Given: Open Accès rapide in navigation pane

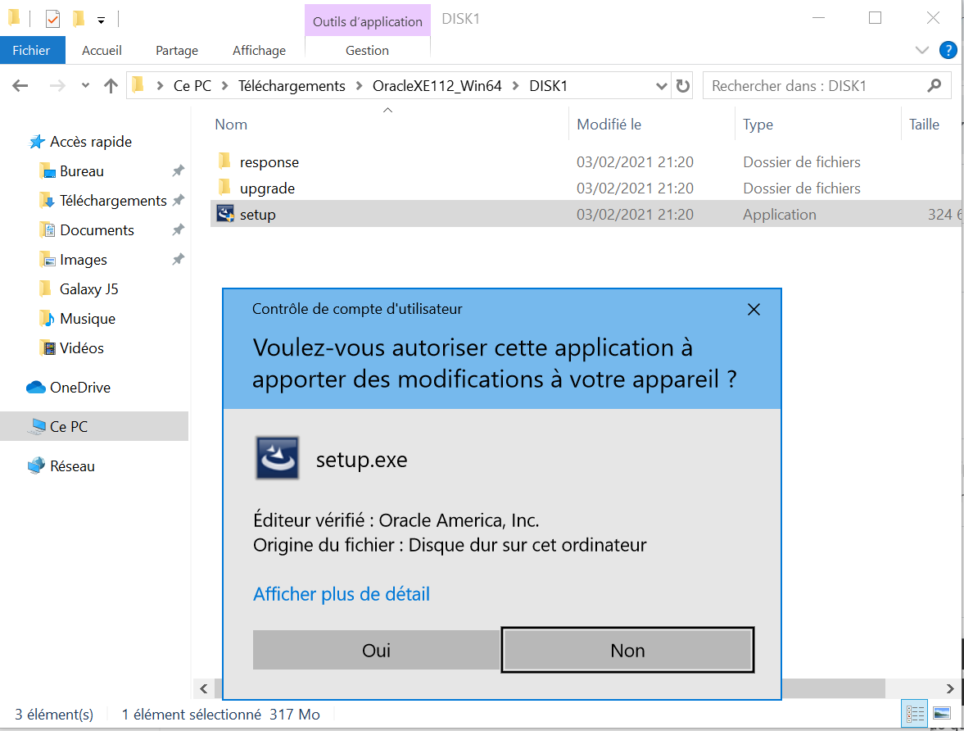Looking at the screenshot, I should [90, 142].
